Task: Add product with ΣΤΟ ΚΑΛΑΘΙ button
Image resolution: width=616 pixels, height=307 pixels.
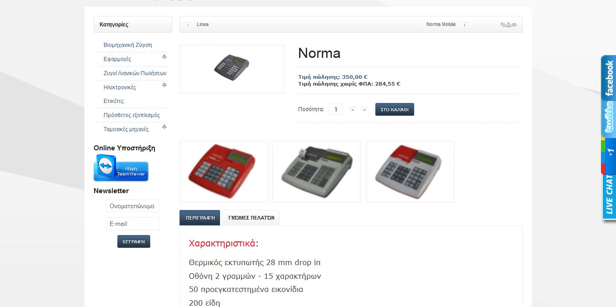Action: point(395,109)
